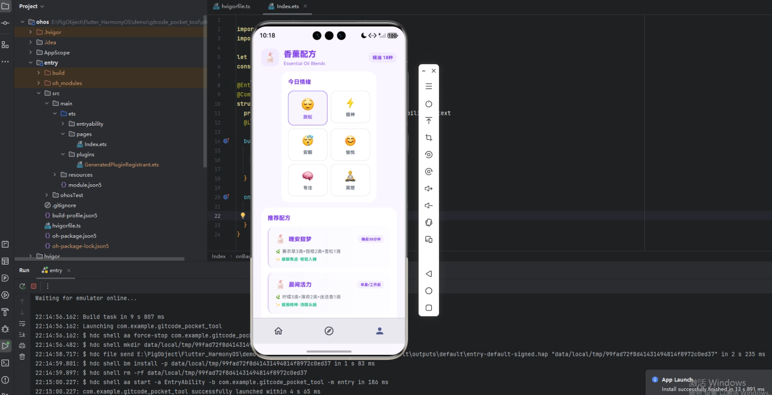Screen dimensions: 772x395
Task: Switch to hvigorfile.ts editor tab
Action: coord(232,6)
